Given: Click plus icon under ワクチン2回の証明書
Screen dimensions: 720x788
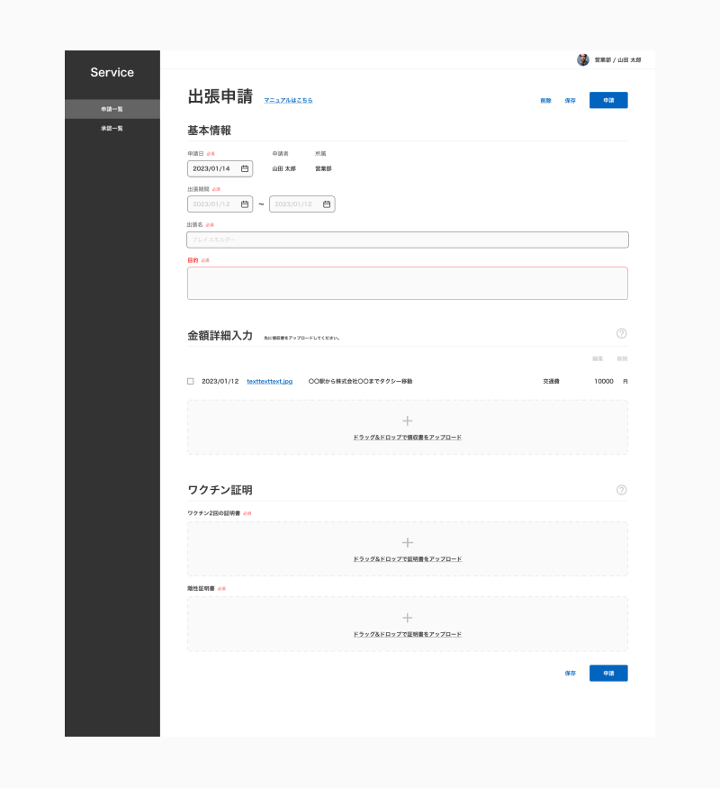Looking at the screenshot, I should tap(407, 543).
